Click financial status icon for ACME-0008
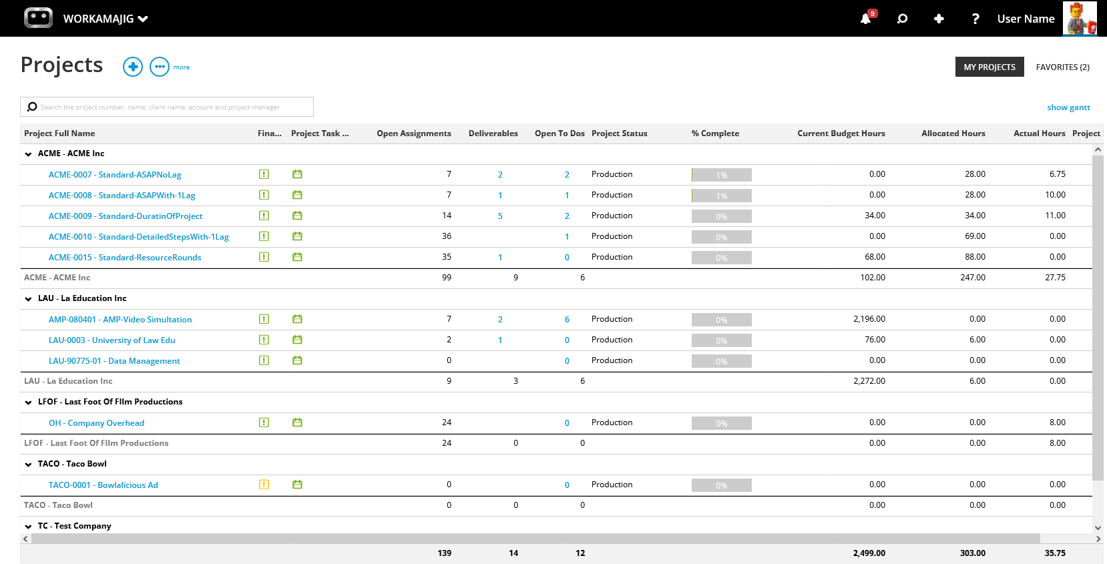Image resolution: width=1107 pixels, height=564 pixels. point(264,195)
